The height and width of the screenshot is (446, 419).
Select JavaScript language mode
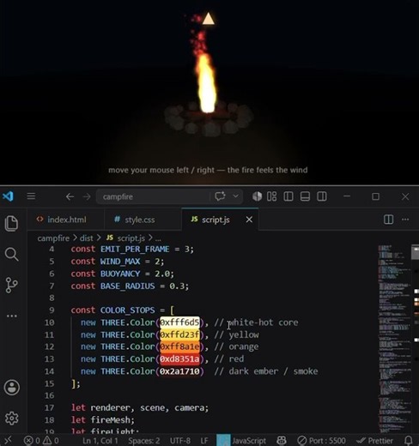249,441
